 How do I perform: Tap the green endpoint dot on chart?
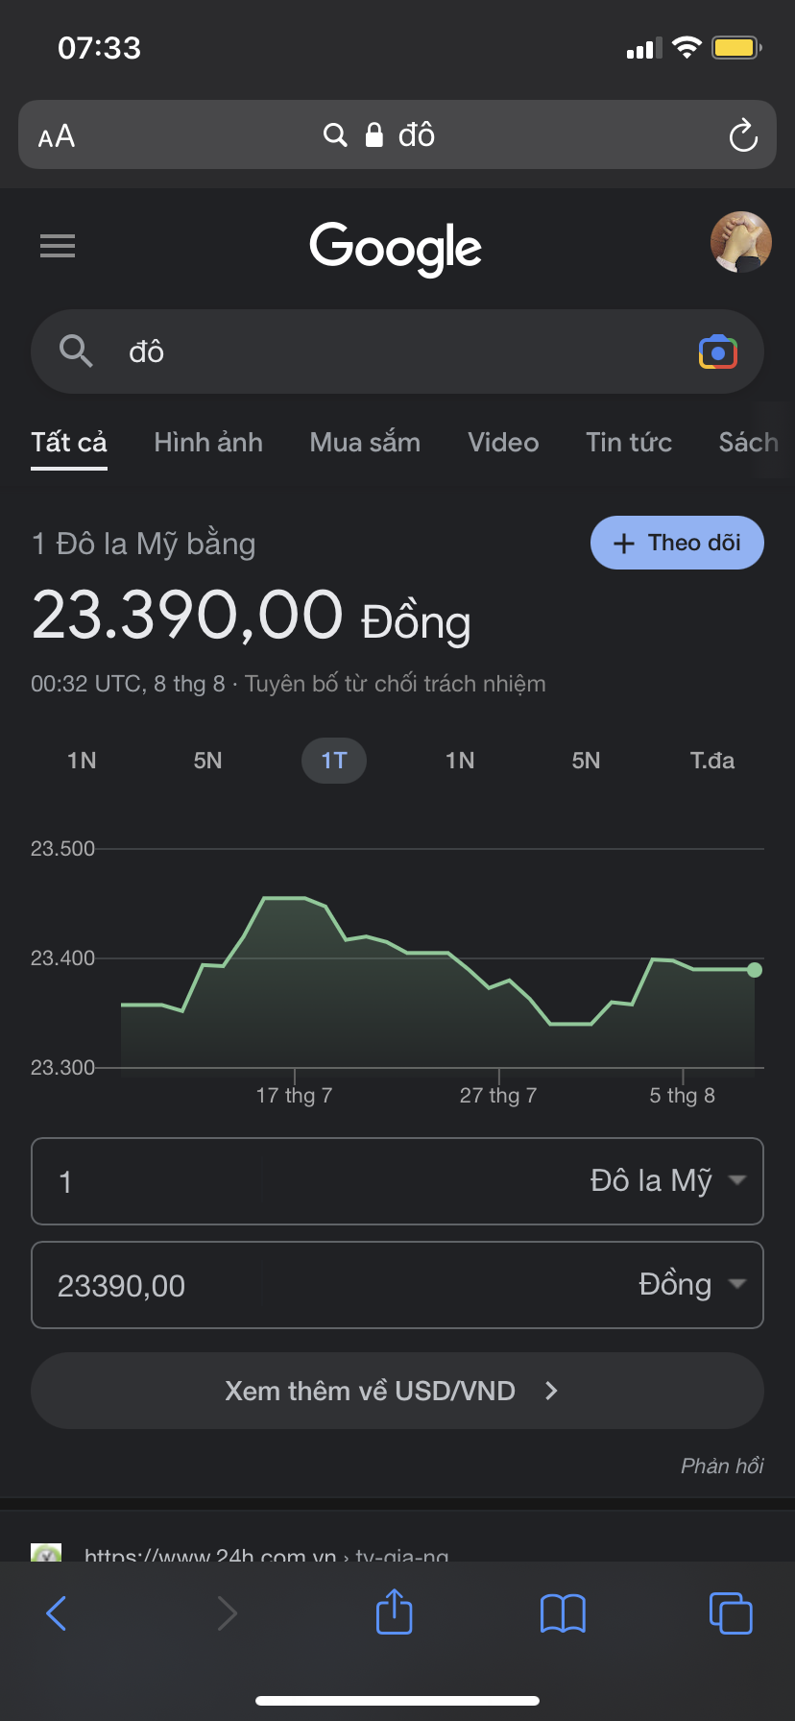pos(755,970)
